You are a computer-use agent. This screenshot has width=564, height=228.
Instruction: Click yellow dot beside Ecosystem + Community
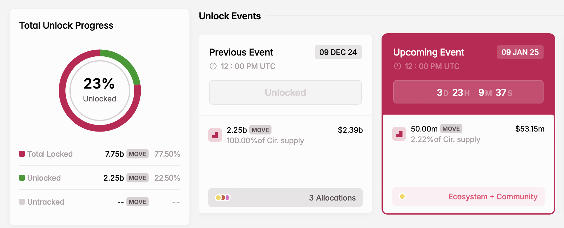pyautogui.click(x=402, y=196)
